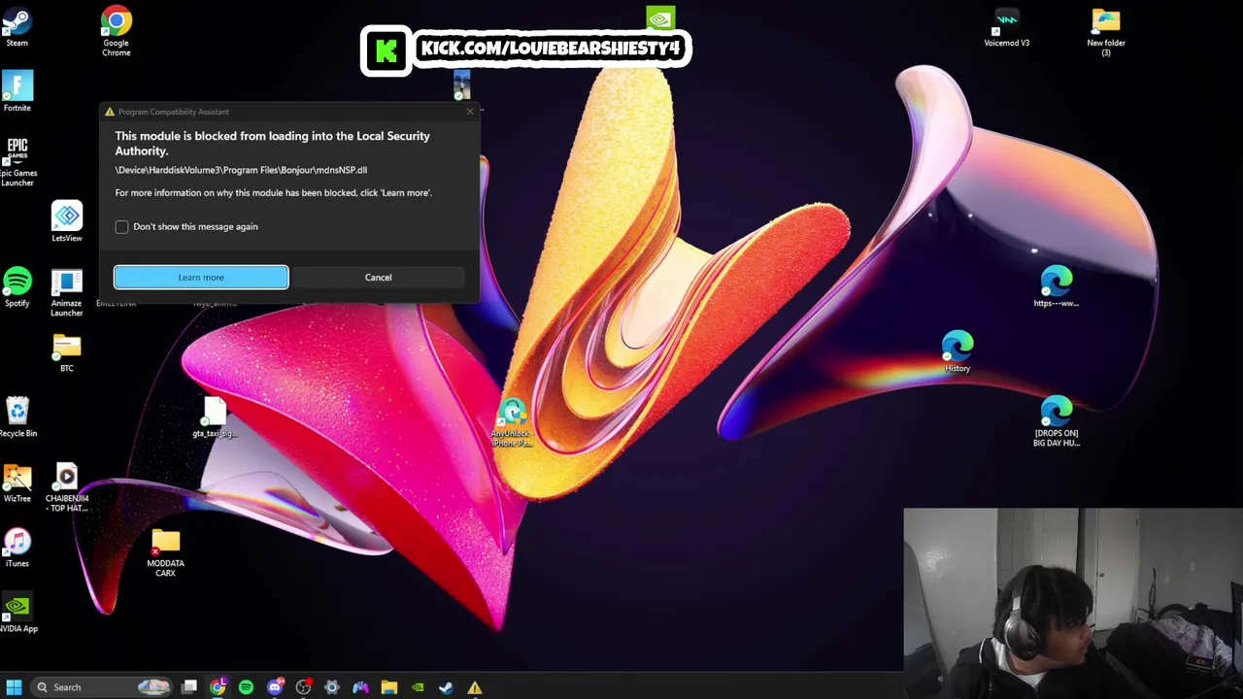Open File Explorer from the taskbar
This screenshot has width=1243, height=699.
click(x=388, y=687)
